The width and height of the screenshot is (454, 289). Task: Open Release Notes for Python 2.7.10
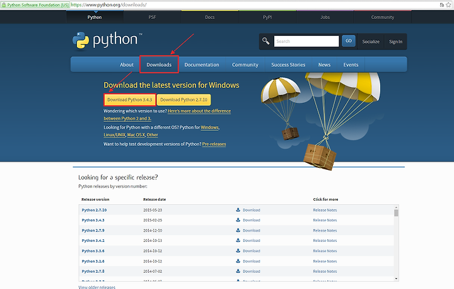coord(325,210)
